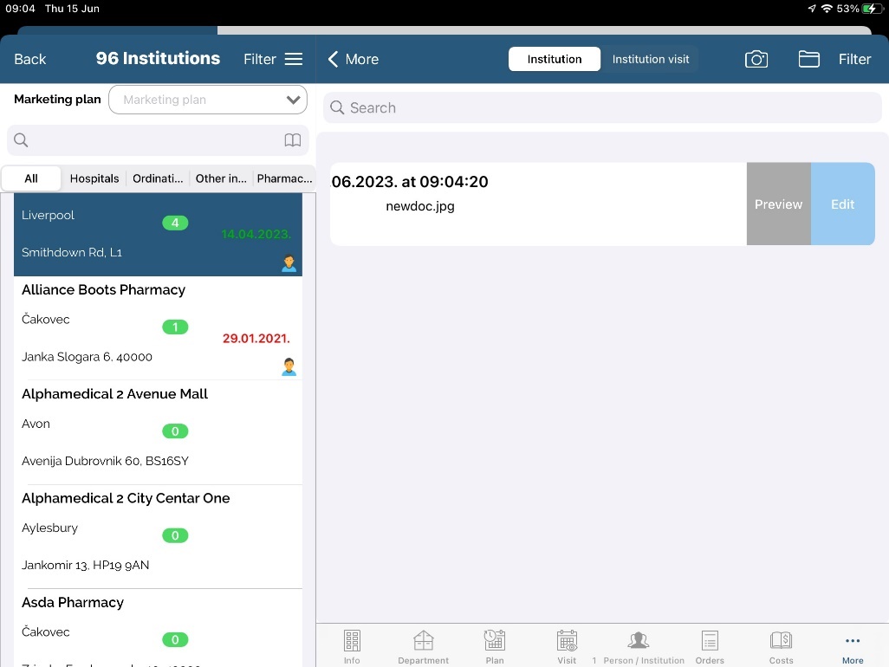
Task: Open the folder icon in header
Action: [x=808, y=59]
